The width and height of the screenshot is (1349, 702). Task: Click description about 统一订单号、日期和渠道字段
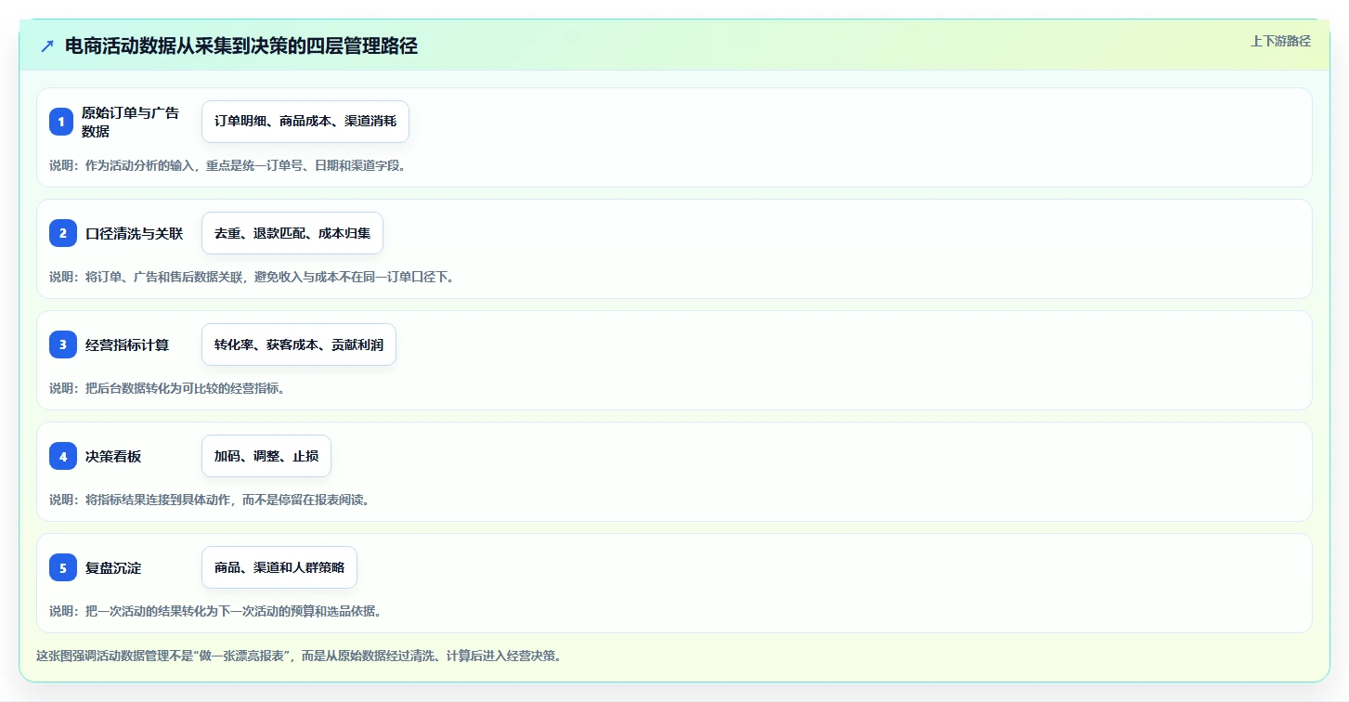click(227, 165)
